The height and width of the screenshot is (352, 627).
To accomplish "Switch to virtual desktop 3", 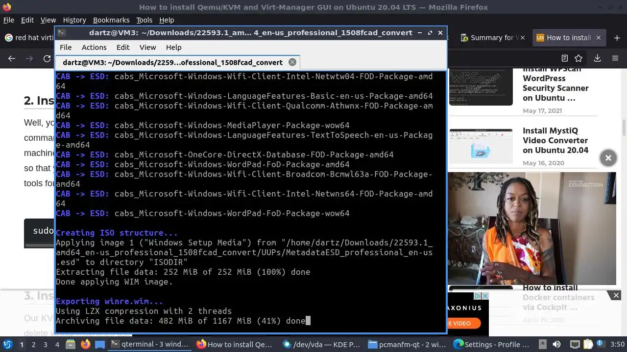I will tap(46, 344).
